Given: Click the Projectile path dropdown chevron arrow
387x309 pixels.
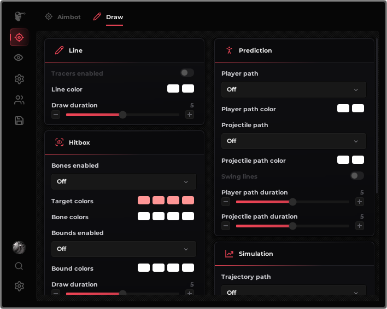Looking at the screenshot, I should 356,141.
